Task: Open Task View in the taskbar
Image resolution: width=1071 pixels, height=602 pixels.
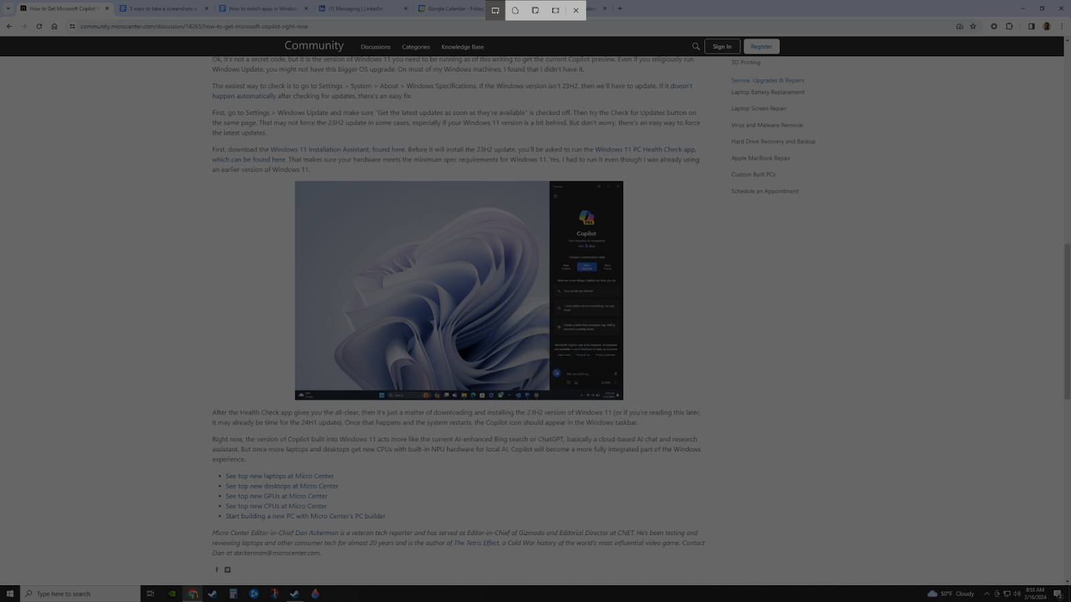Action: click(x=151, y=593)
